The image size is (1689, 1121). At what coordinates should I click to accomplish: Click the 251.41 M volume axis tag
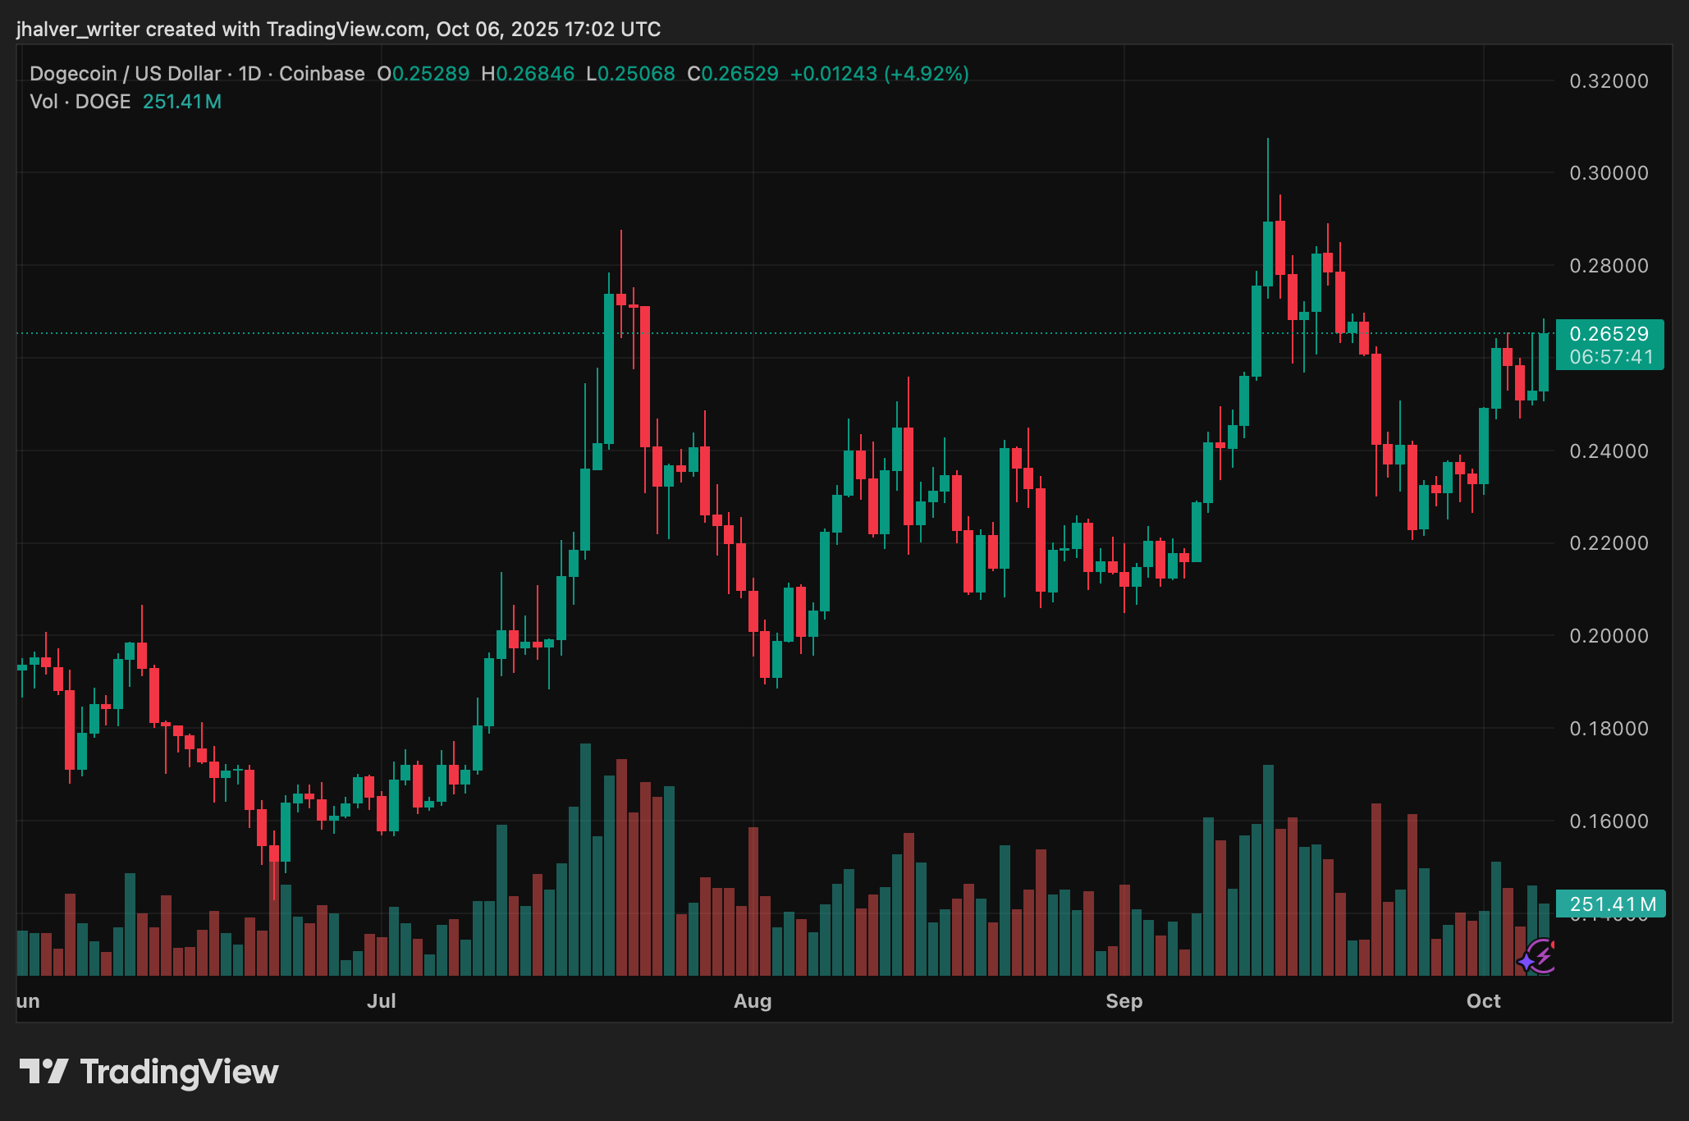point(1611,904)
